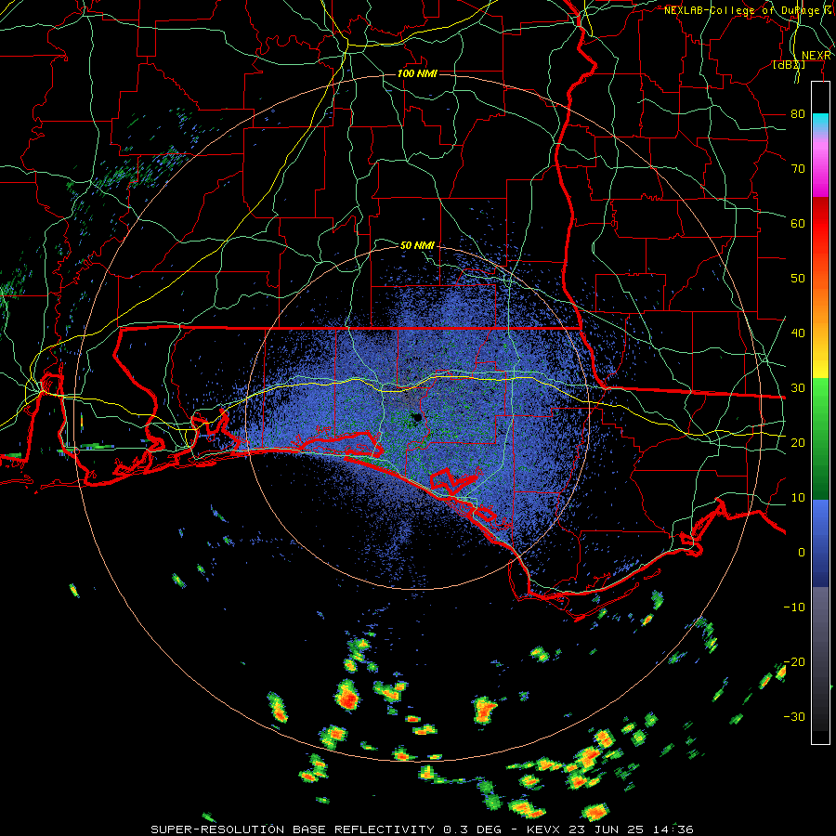Pick the red segment of the reflectivity color bar
836x836 pixels.
click(820, 224)
